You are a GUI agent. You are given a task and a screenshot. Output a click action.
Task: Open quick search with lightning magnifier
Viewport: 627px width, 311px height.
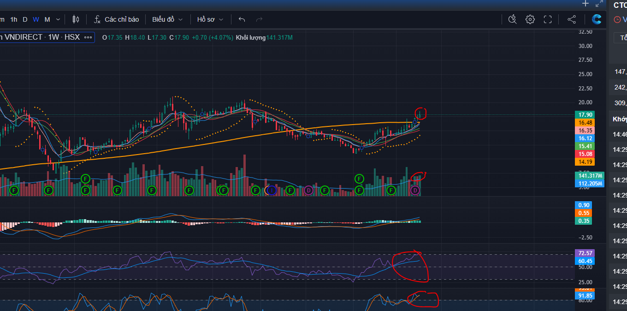tap(513, 19)
